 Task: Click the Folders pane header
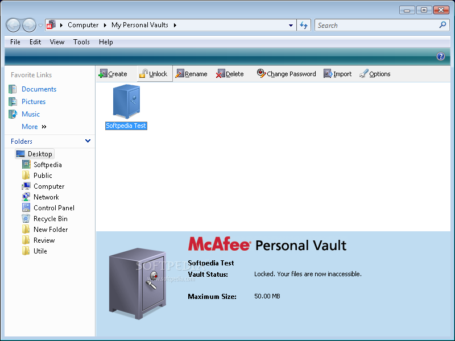coord(49,141)
